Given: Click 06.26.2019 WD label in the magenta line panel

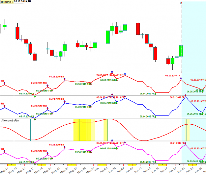Looking at the screenshot, I should click(198, 149).
